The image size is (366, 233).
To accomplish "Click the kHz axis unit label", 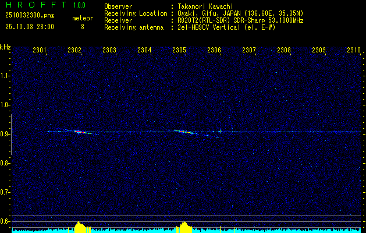I will coord(5,47).
